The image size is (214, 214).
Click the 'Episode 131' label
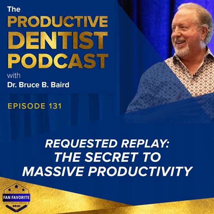tap(35, 106)
